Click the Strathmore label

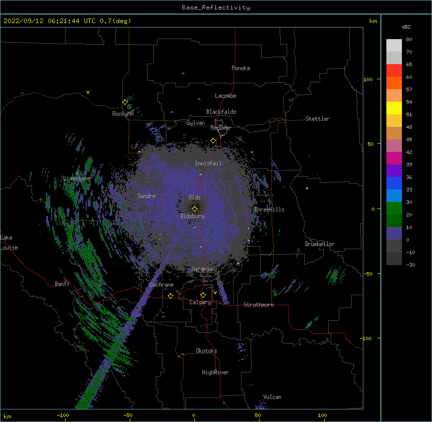point(259,305)
